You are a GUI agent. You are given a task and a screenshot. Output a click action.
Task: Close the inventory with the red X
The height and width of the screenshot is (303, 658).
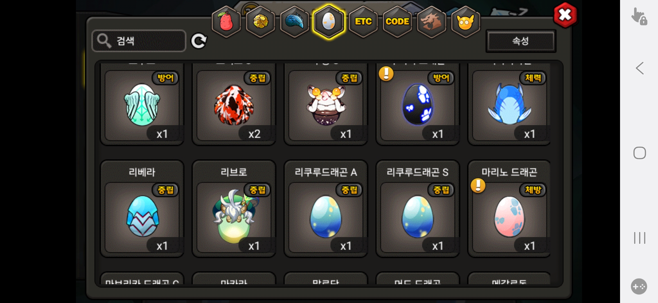click(x=565, y=15)
